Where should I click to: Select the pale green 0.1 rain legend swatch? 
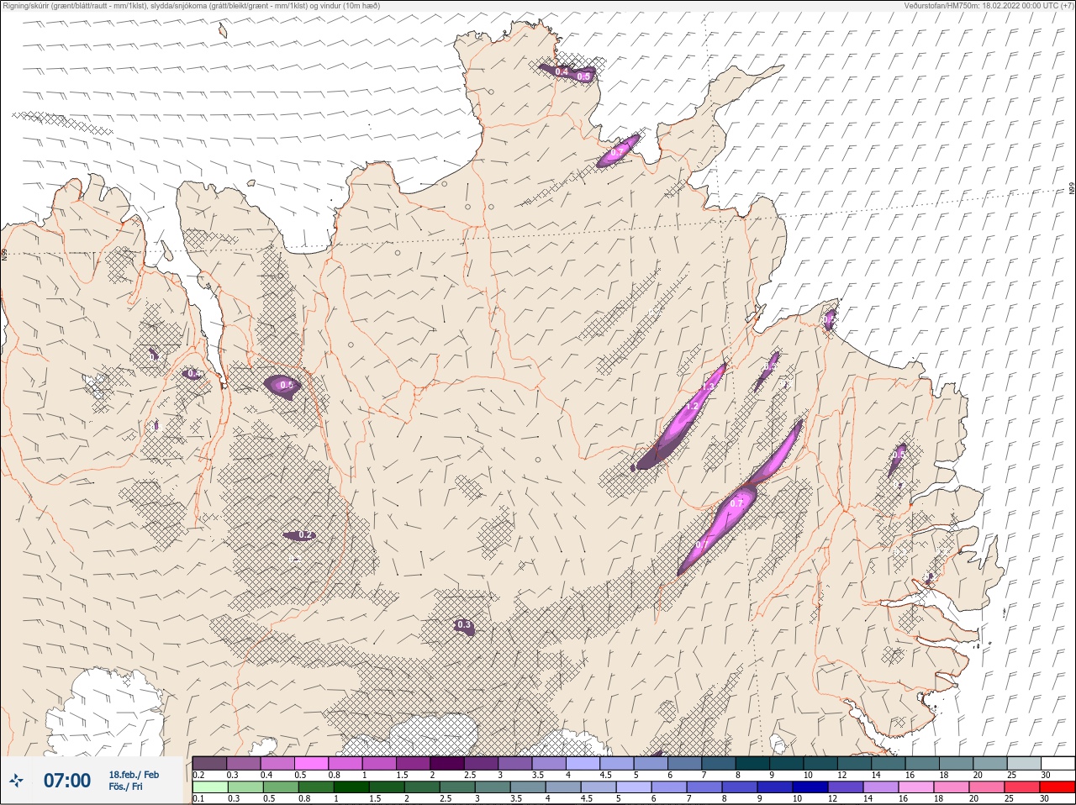tap(209, 787)
